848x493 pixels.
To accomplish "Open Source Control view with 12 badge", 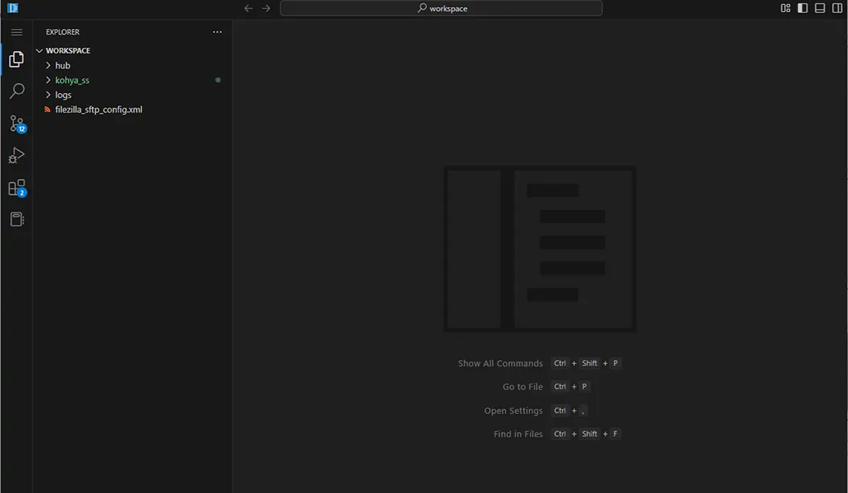I will 16,124.
